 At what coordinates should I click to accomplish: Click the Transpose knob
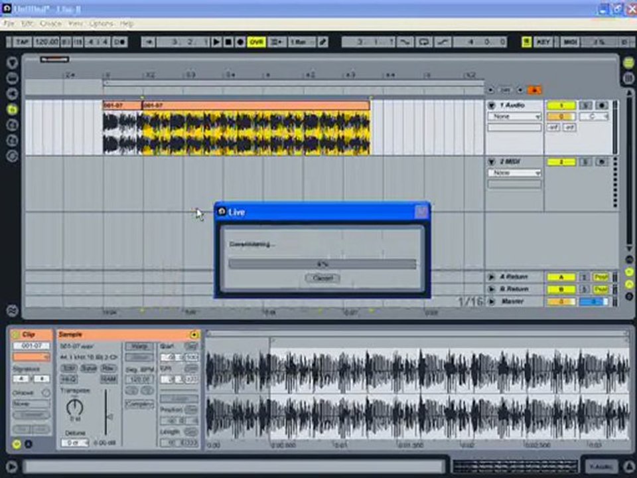(x=75, y=407)
